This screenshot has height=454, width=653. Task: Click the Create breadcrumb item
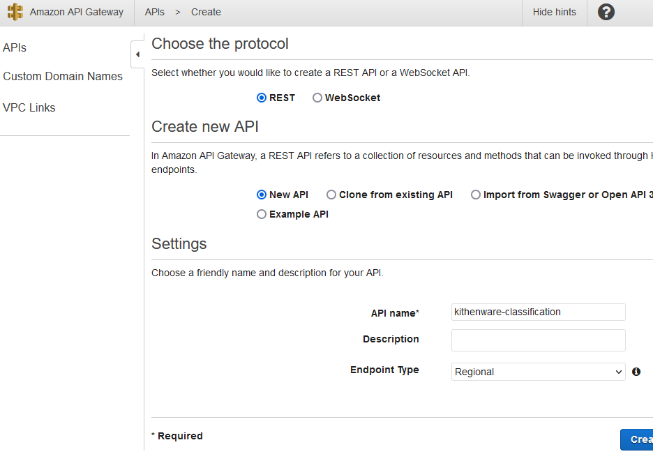point(206,12)
